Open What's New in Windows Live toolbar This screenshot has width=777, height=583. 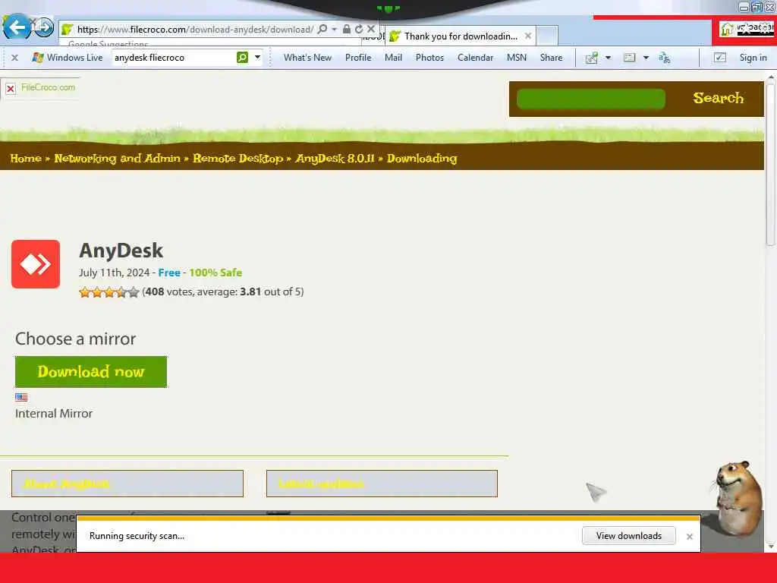click(x=307, y=58)
